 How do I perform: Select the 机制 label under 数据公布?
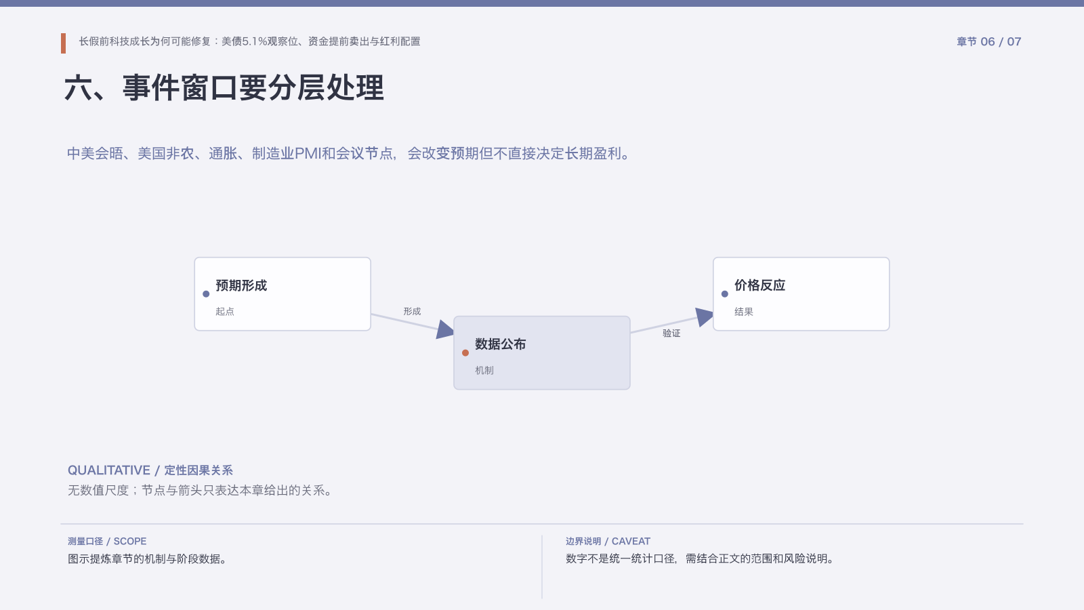(x=484, y=370)
